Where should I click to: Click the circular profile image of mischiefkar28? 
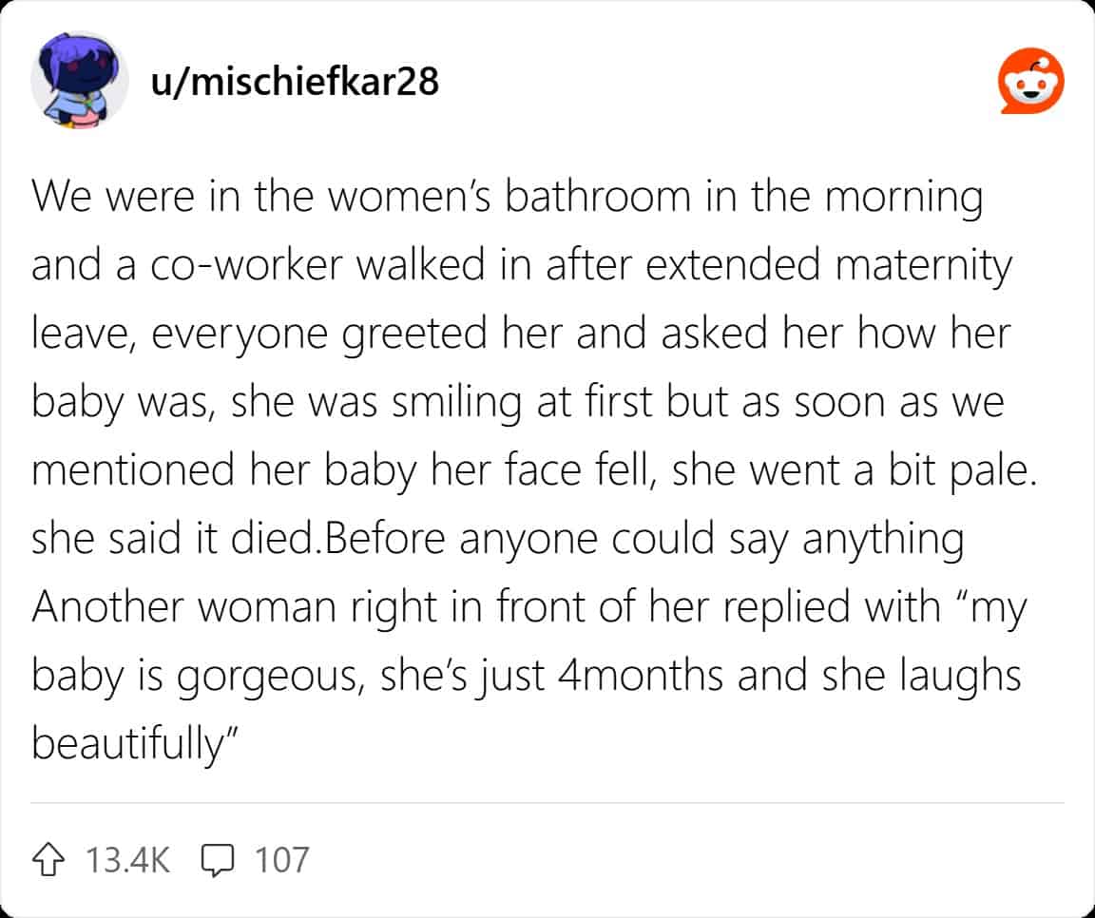tap(81, 80)
